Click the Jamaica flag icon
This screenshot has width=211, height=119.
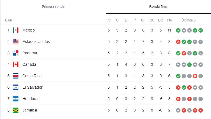[16, 110]
